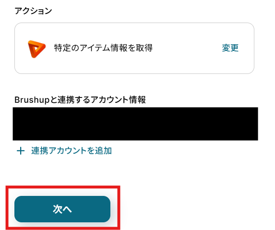Viewport: 275px width, 230px height.
Task: Click the right end of the black account box
Action: tap(249, 124)
